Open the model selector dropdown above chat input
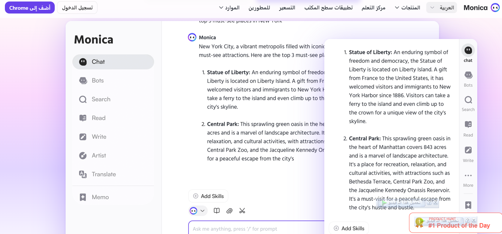Viewport: 502px width, 234px height. point(198,211)
